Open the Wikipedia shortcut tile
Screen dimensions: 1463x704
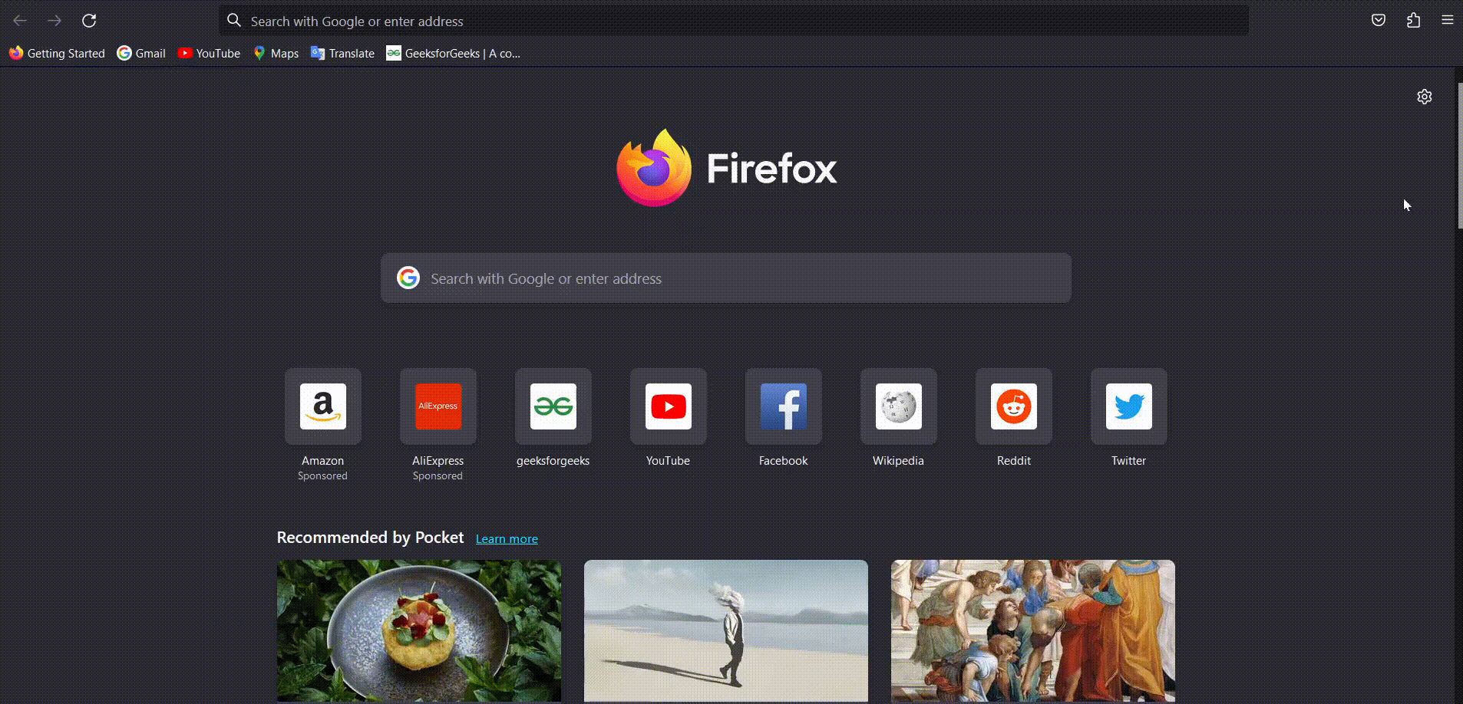coord(899,406)
